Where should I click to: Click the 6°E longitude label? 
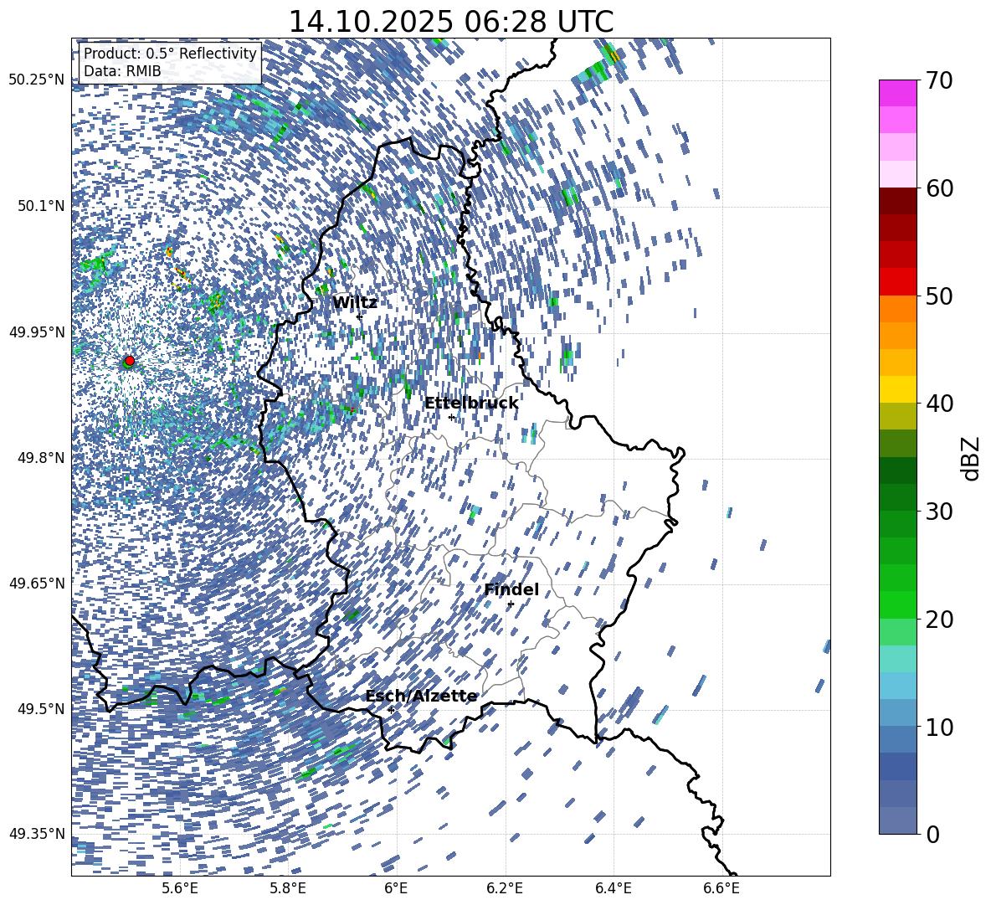pos(396,888)
